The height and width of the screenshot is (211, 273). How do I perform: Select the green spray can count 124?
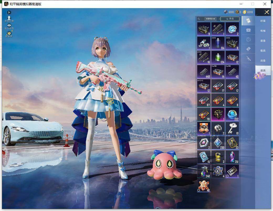point(218,57)
